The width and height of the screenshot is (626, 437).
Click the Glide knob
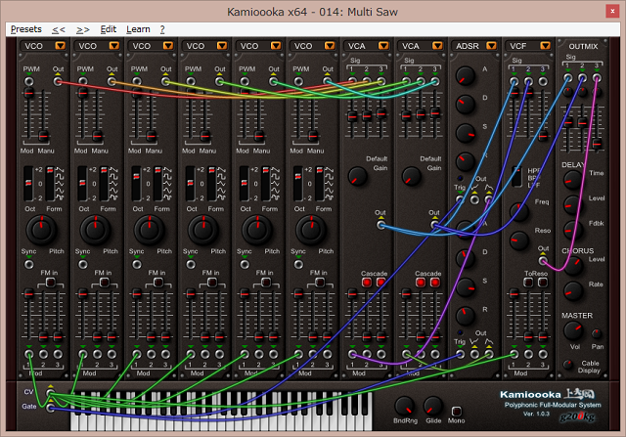click(x=433, y=404)
